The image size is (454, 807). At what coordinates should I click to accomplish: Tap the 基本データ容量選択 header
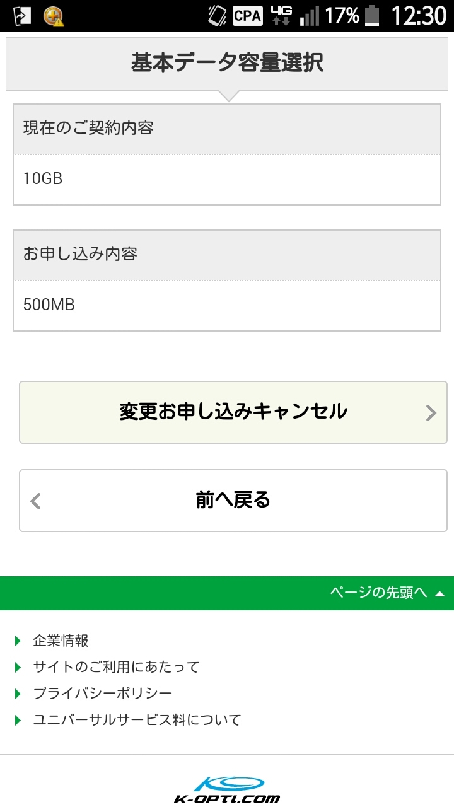click(x=227, y=63)
